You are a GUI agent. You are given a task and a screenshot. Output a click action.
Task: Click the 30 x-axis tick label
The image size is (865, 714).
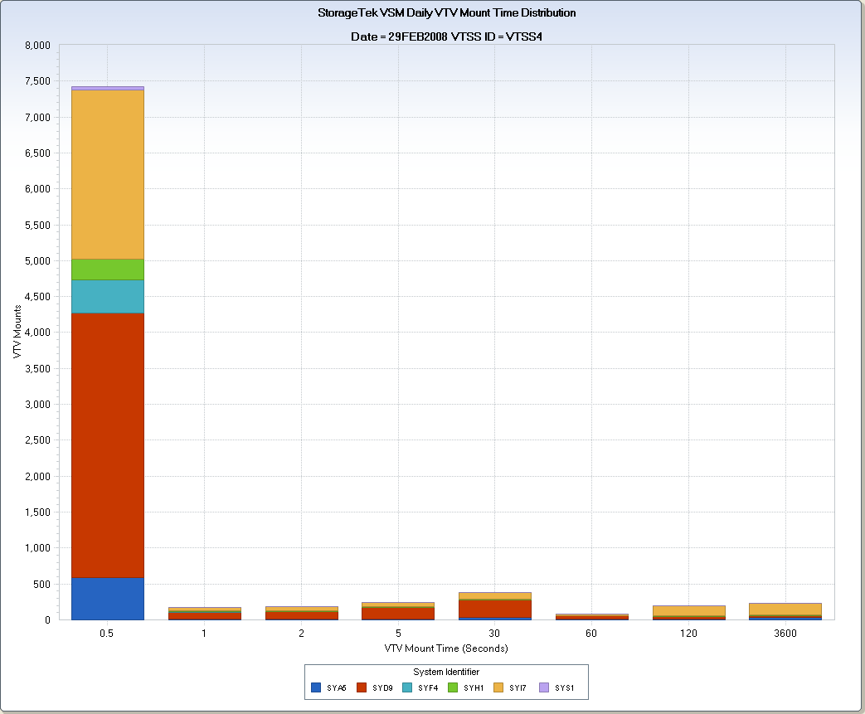click(x=495, y=634)
